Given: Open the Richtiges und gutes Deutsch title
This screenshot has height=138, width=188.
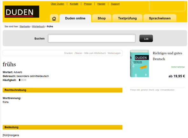Looking at the screenshot, I should [x=167, y=56].
